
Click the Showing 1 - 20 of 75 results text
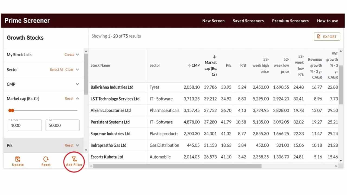pos(116,36)
